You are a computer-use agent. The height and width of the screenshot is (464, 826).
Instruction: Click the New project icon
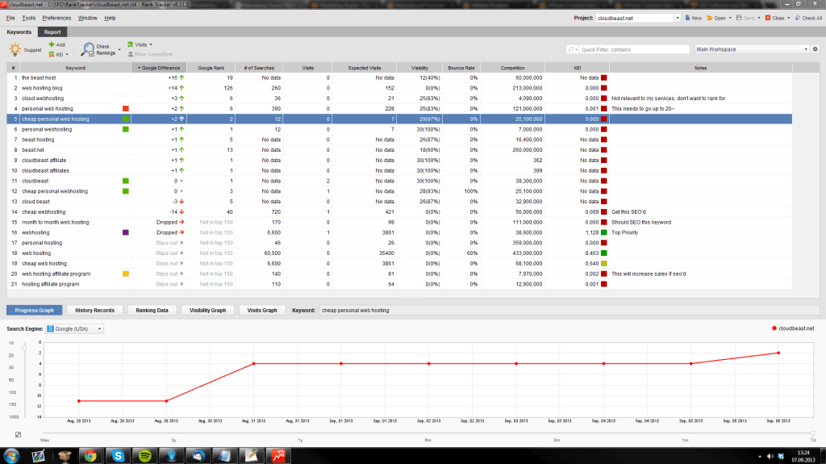(688, 18)
